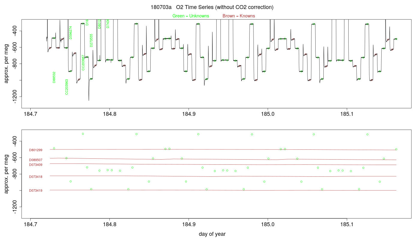
Task: Click the -400 y-tick label of lower plot
Action: (15, 141)
